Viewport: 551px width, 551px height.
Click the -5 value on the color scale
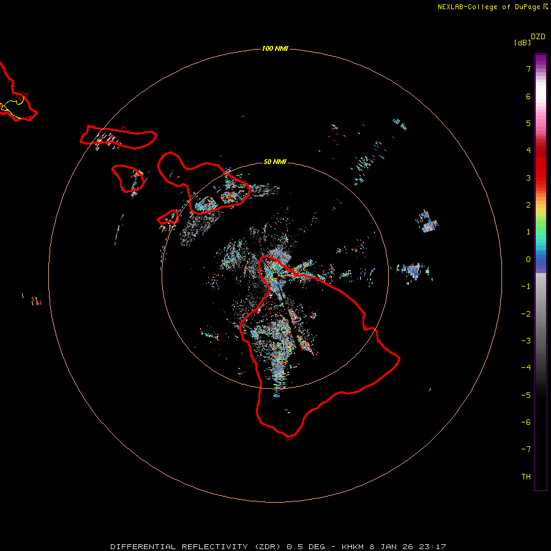coord(526,395)
